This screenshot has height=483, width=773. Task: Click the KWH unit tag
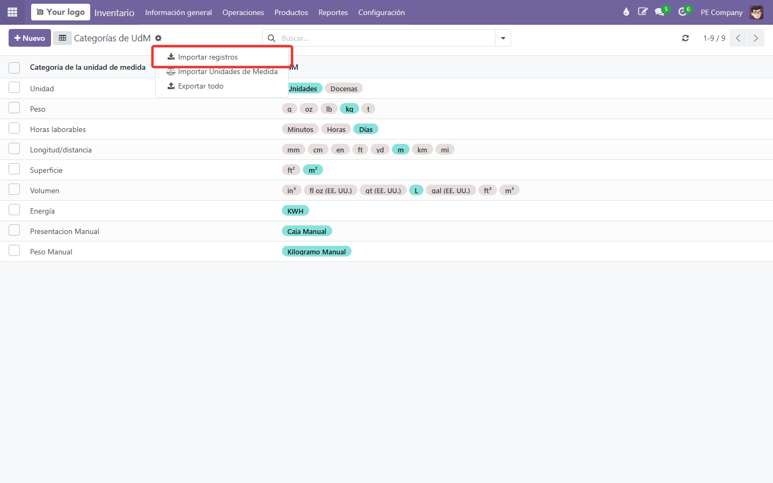click(x=295, y=211)
